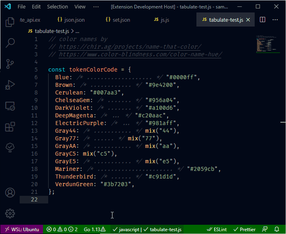The image size is (286, 234).
Task: Switch to the js.js tab
Action: coord(161,20)
